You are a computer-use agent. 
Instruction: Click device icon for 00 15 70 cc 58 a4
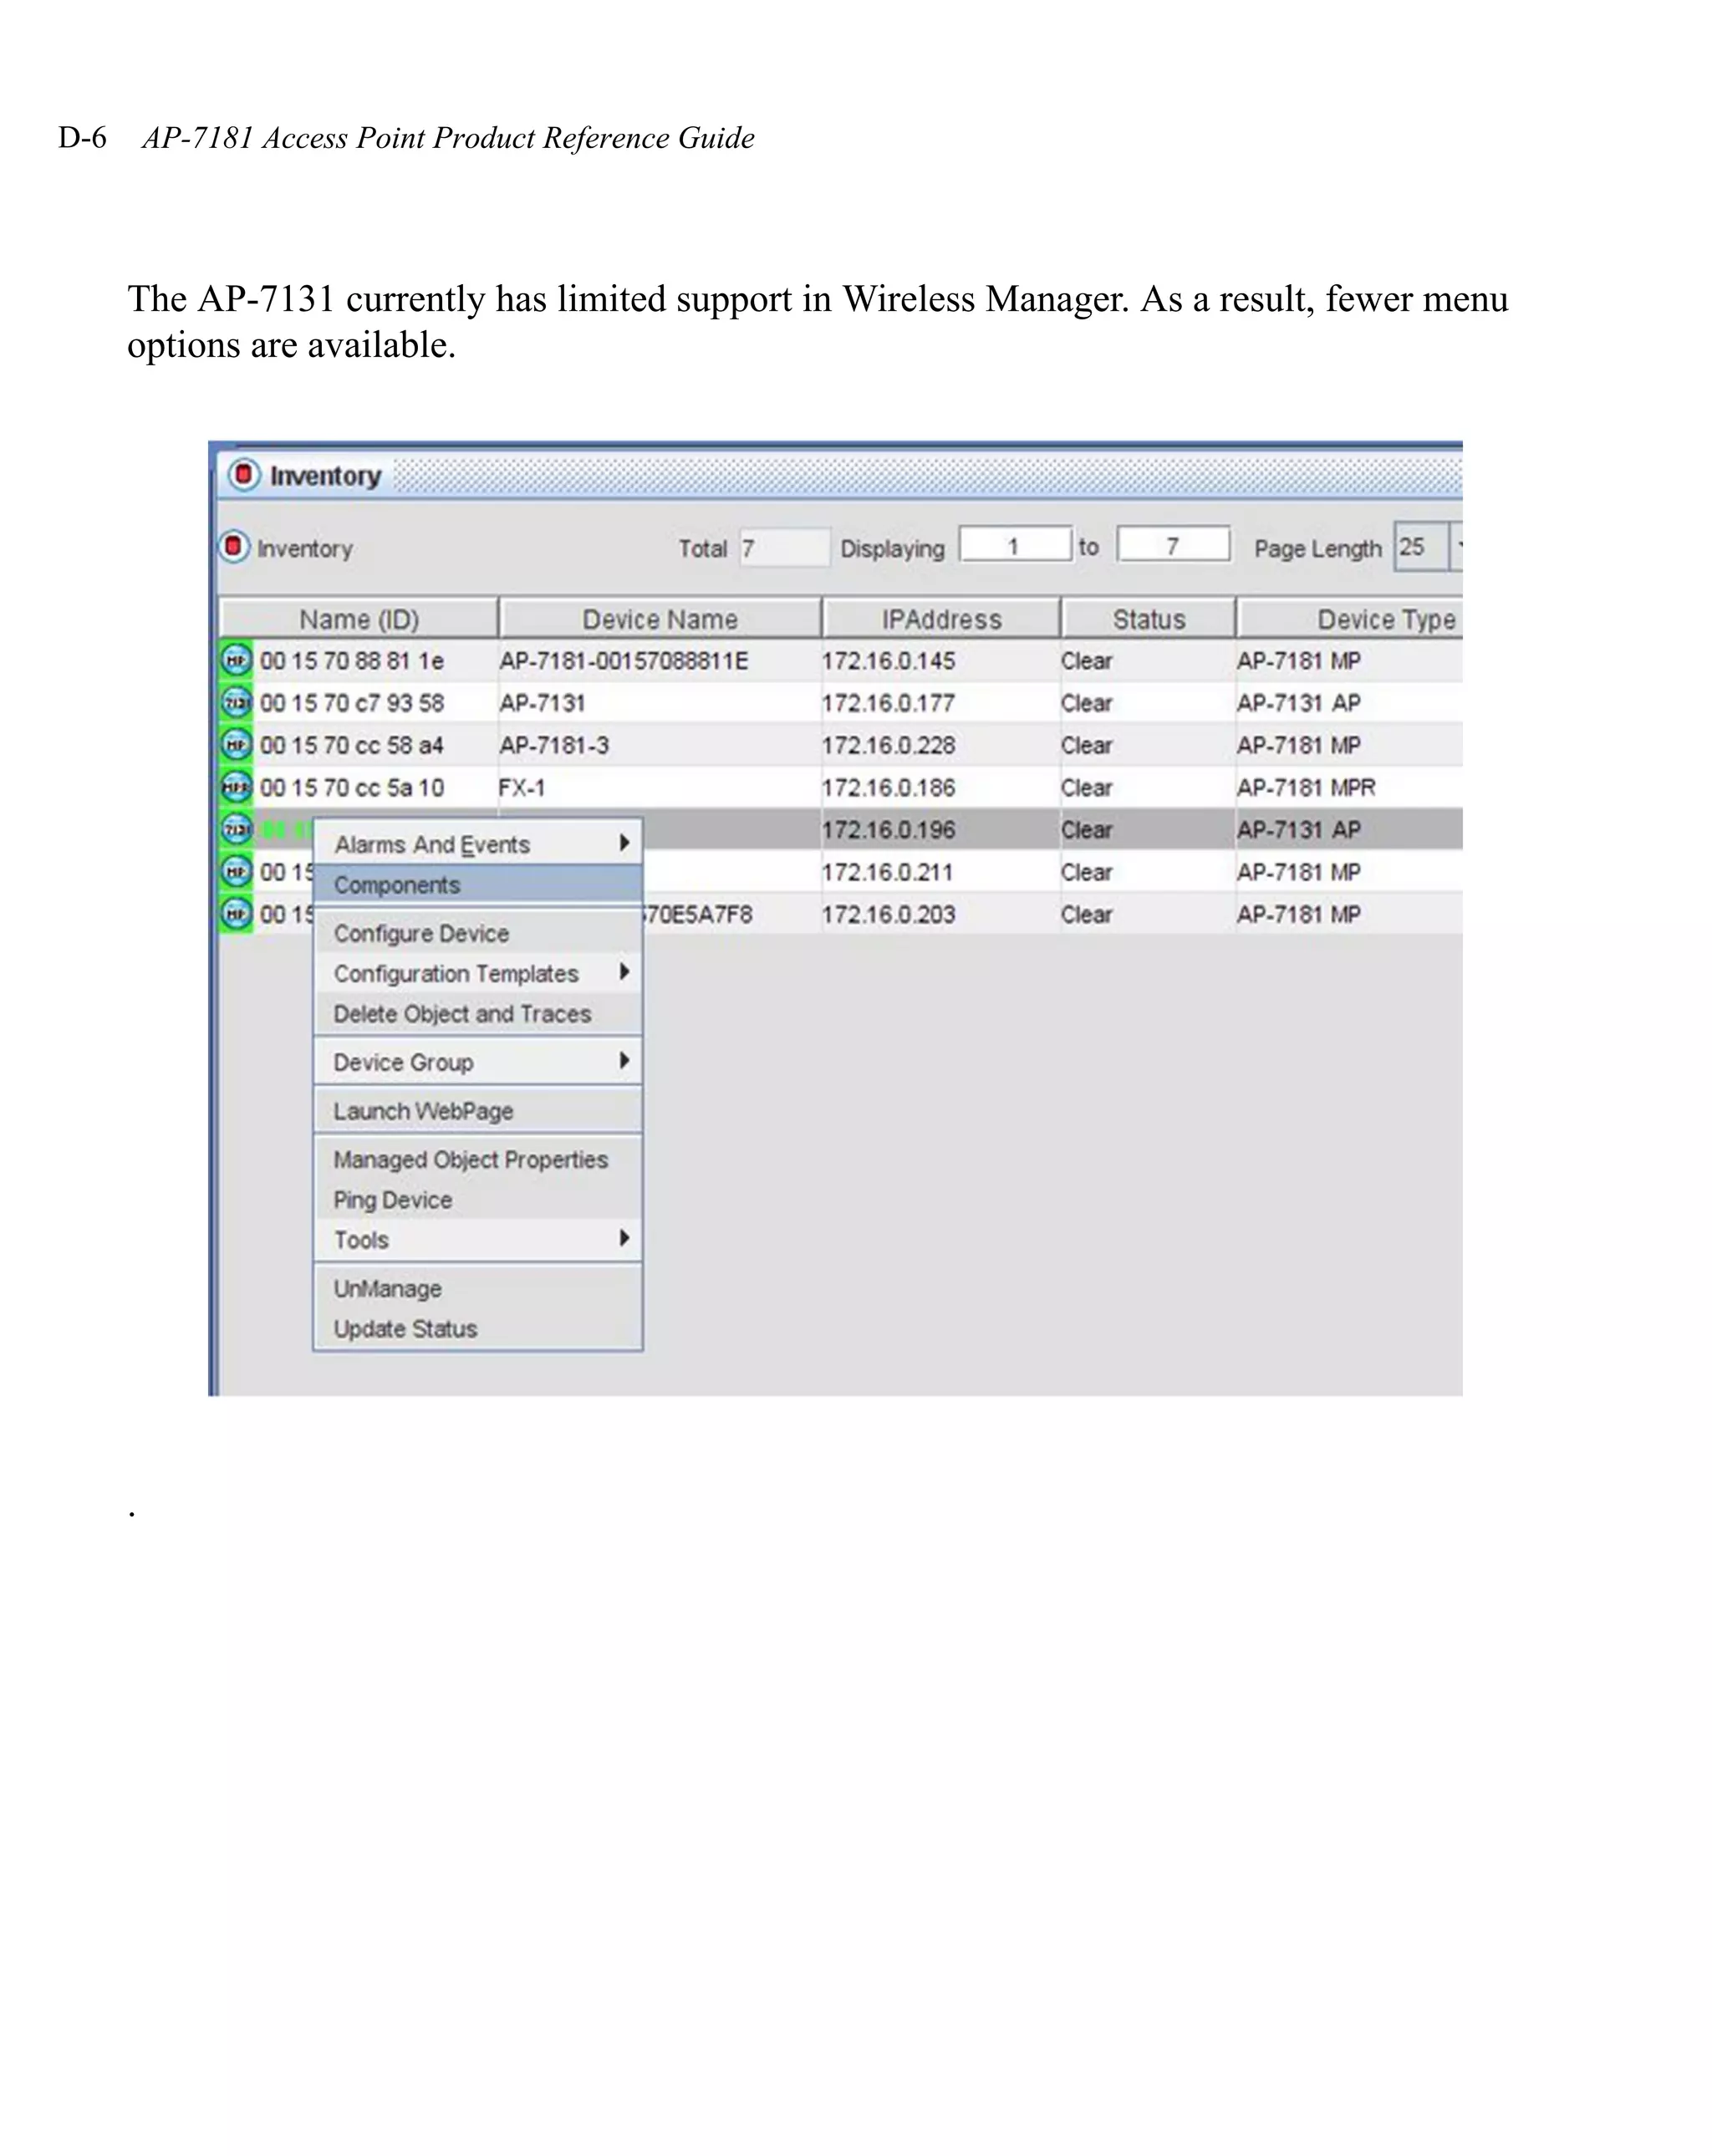236,744
